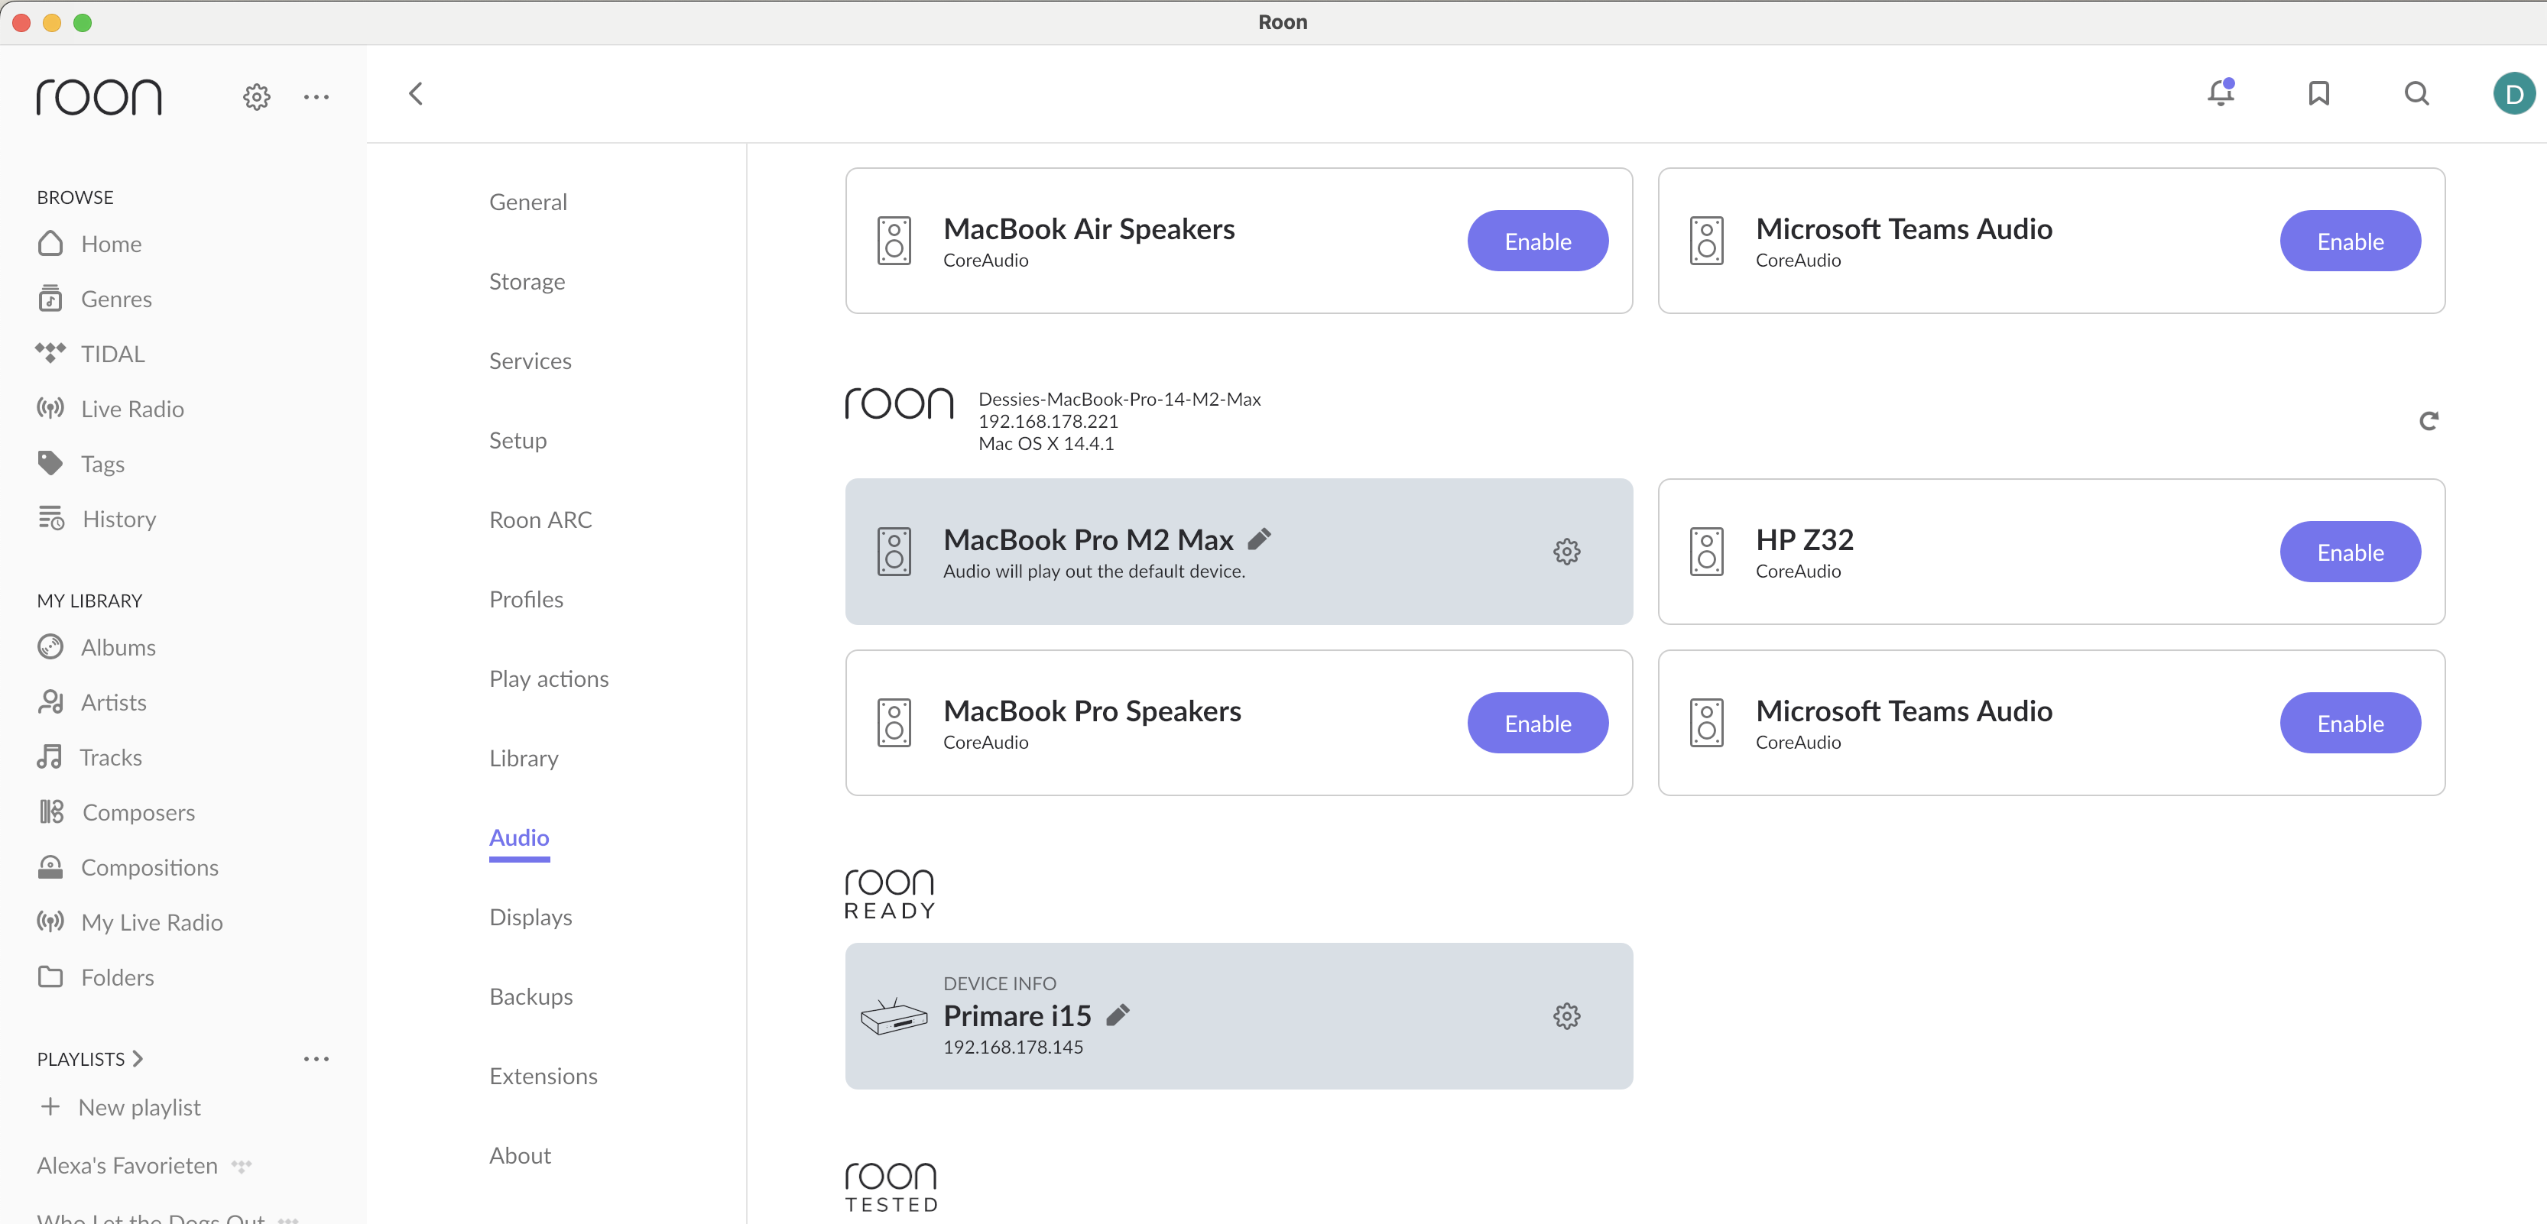Open Backups settings tab
Viewport: 2547px width, 1224px height.
click(x=531, y=997)
